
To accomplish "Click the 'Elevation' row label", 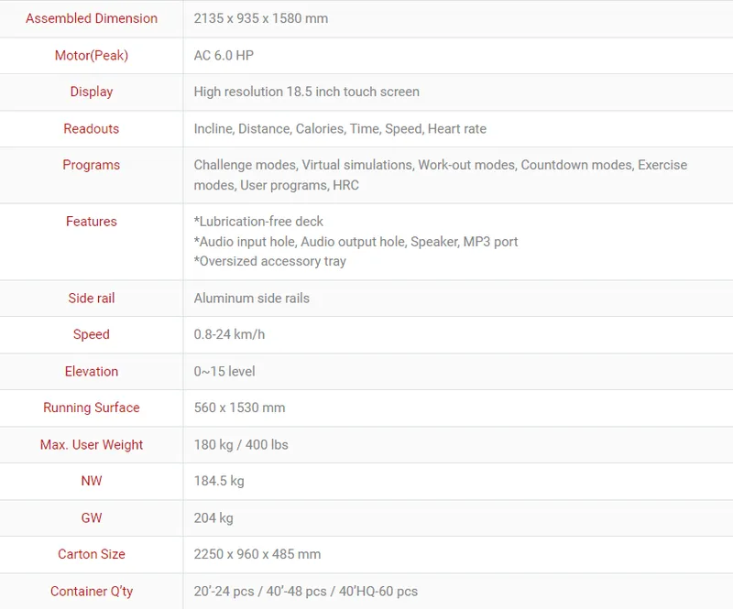I will (x=92, y=371).
